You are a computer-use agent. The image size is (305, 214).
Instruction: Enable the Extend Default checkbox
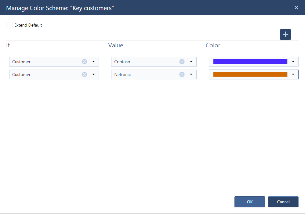9,25
